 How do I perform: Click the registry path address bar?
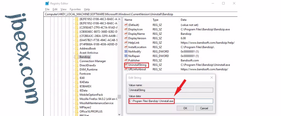(x=140, y=14)
